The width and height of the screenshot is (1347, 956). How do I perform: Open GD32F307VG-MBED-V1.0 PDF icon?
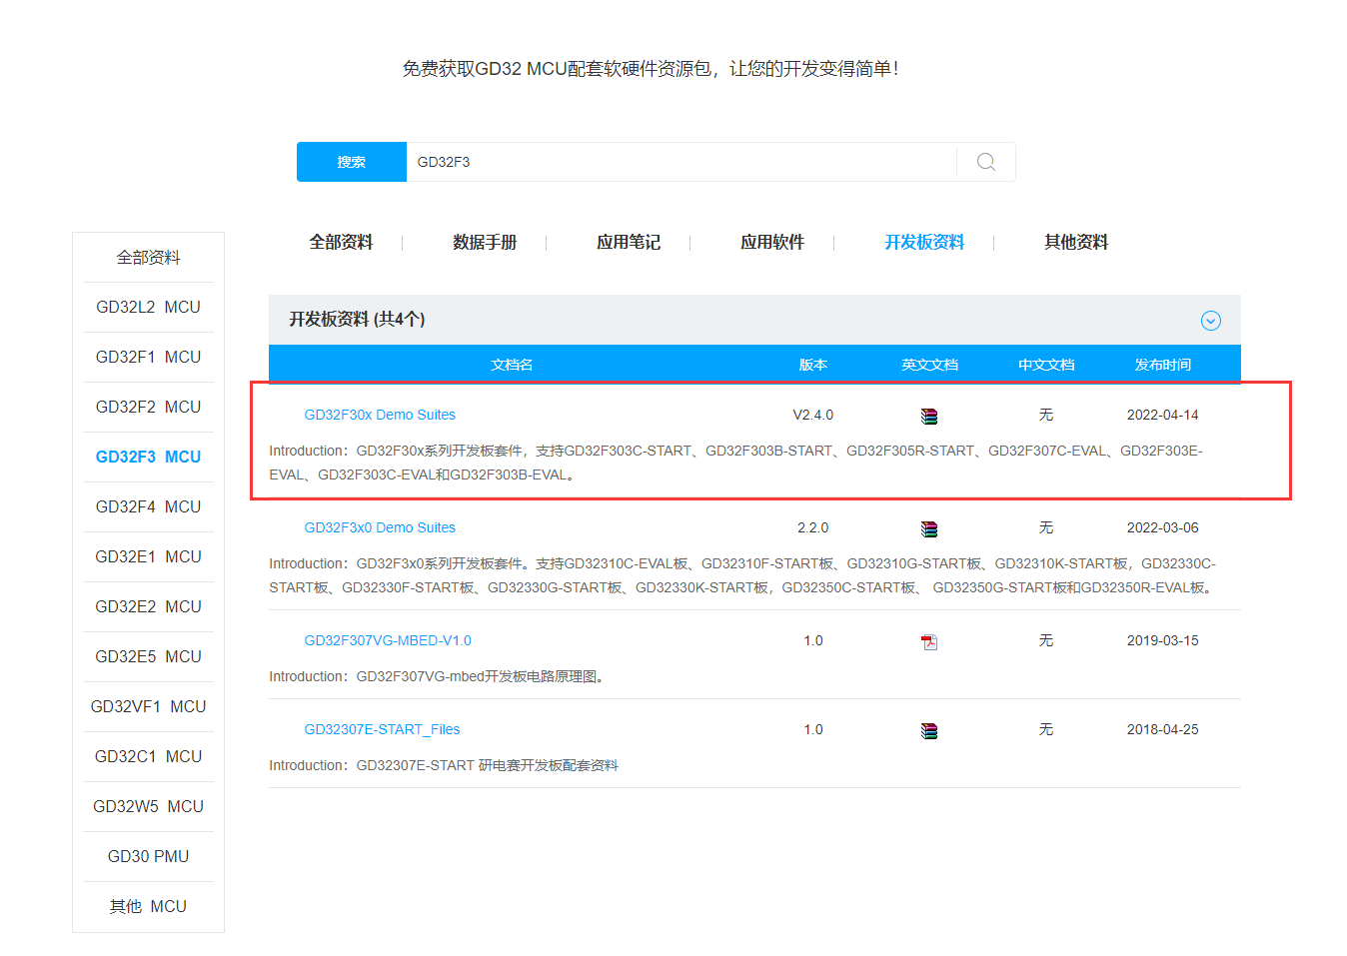929,641
